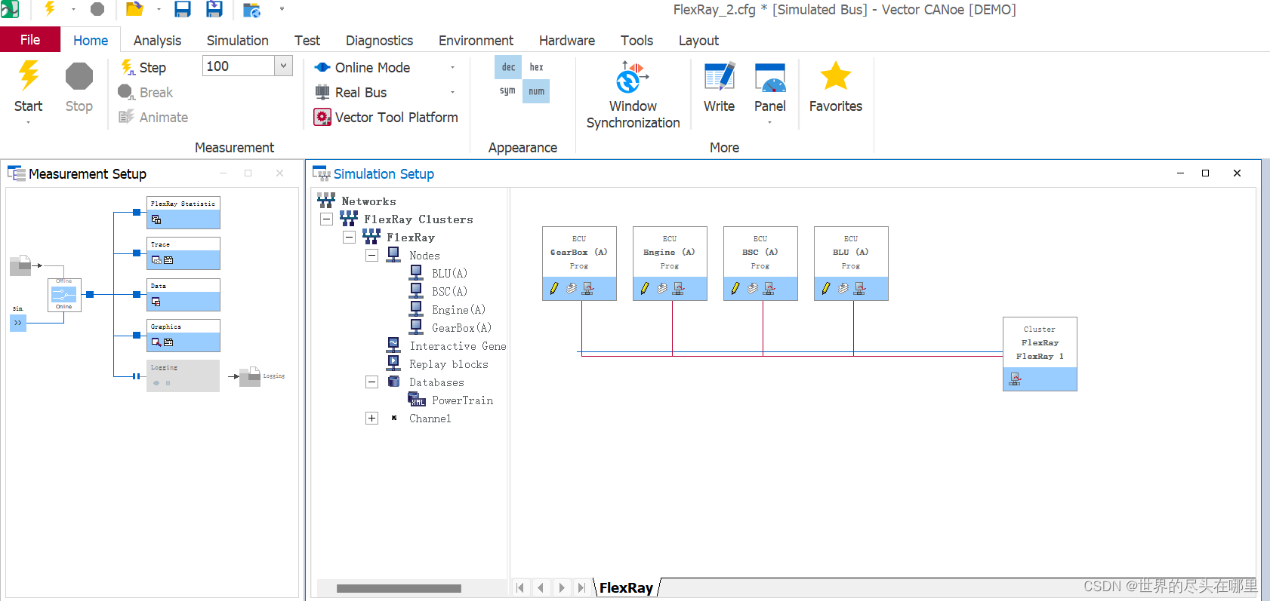Viewport: 1270px width, 601px height.
Task: Click the network icon on Cluster FlexRay block
Action: (1015, 379)
